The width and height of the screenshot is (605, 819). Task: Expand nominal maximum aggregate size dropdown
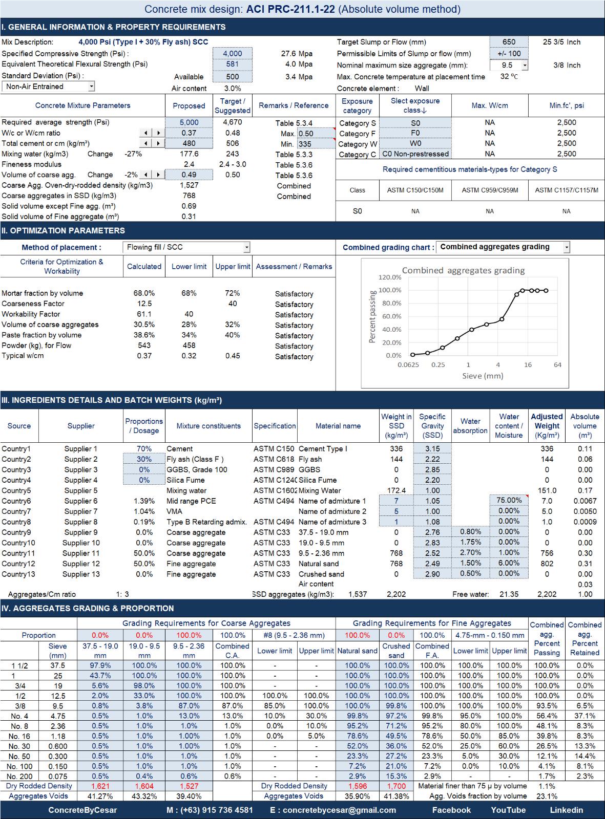pos(525,66)
